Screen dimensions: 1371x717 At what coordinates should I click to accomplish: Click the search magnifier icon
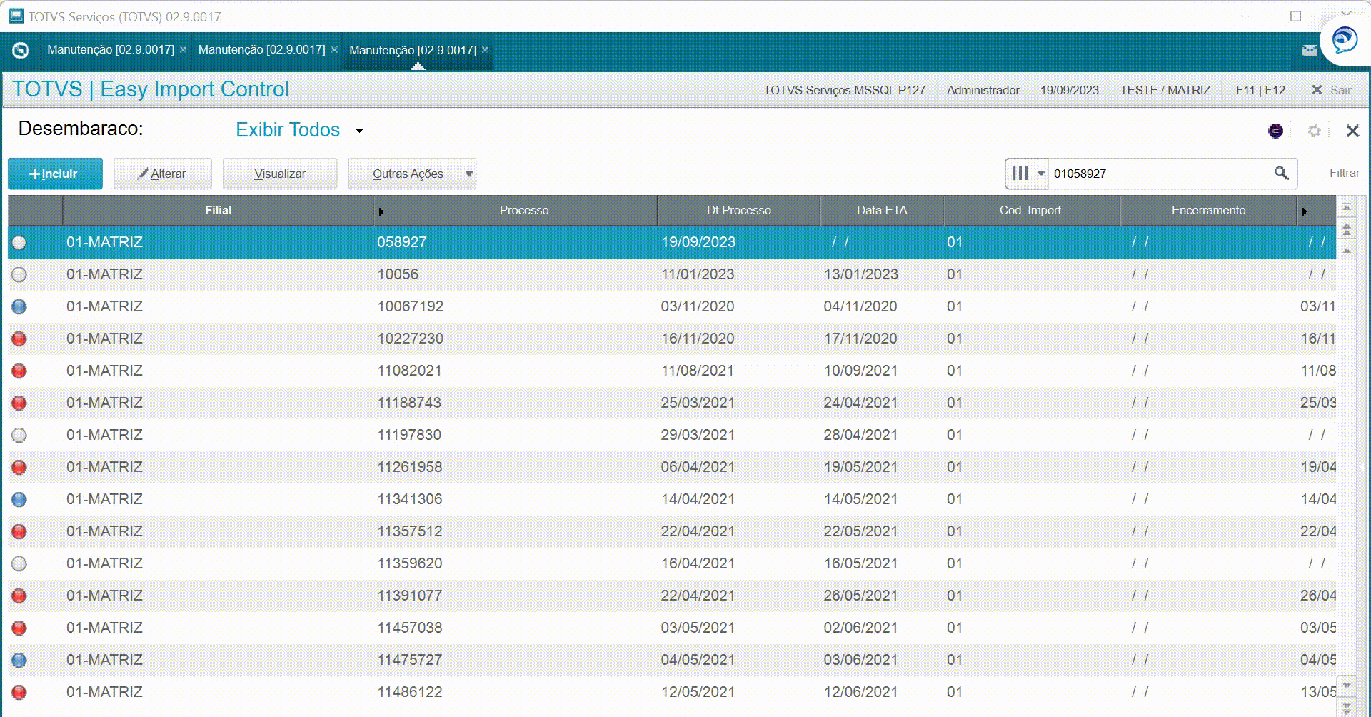[x=1282, y=173]
